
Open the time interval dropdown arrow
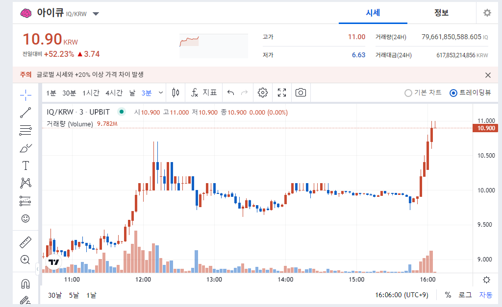tap(161, 93)
